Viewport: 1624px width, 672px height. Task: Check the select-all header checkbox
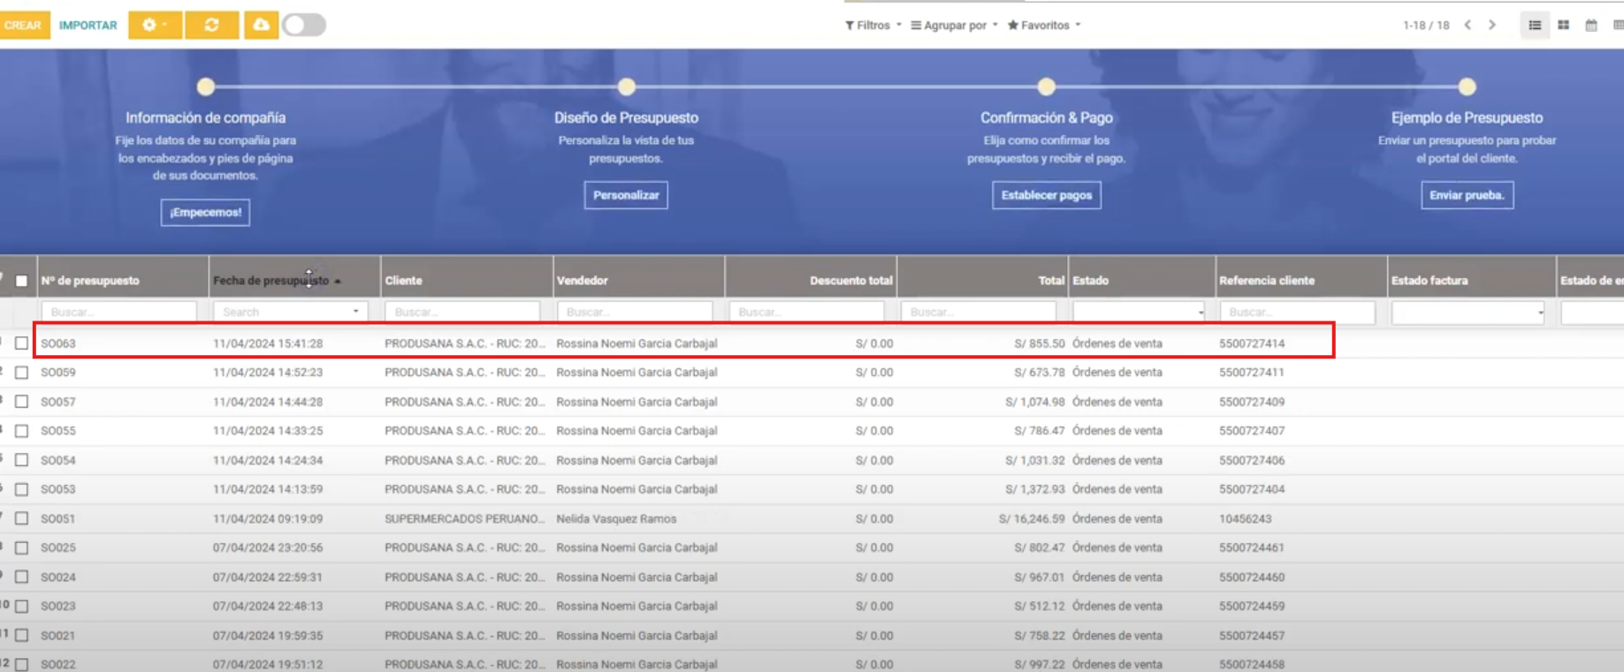click(21, 281)
